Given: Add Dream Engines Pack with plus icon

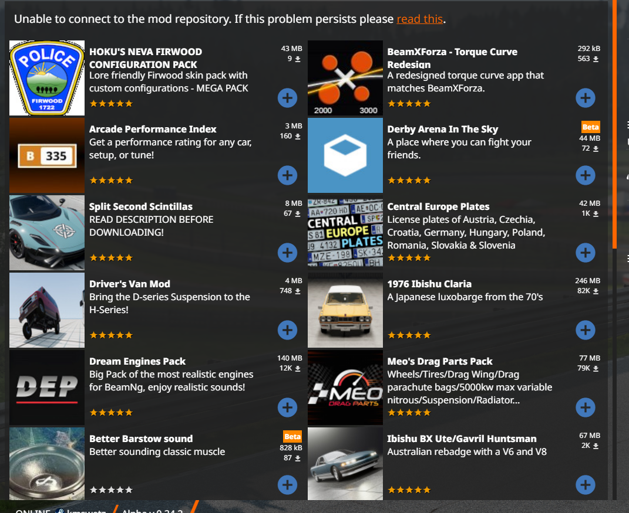Looking at the screenshot, I should 287,407.
